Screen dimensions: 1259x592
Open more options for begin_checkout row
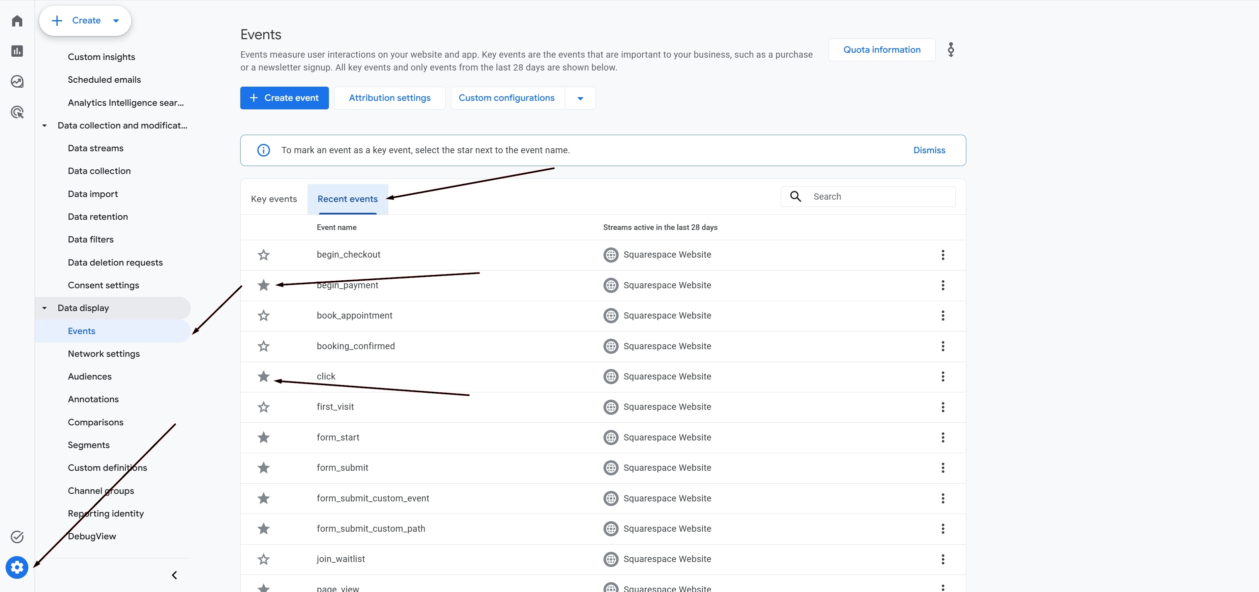tap(943, 254)
